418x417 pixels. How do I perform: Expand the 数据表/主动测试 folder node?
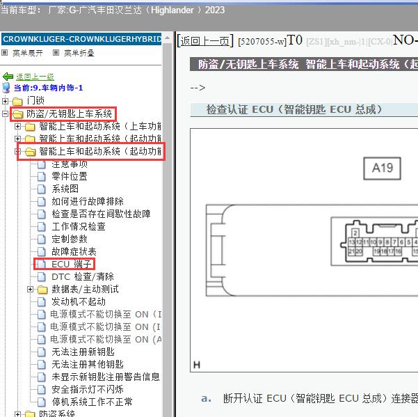click(x=30, y=289)
